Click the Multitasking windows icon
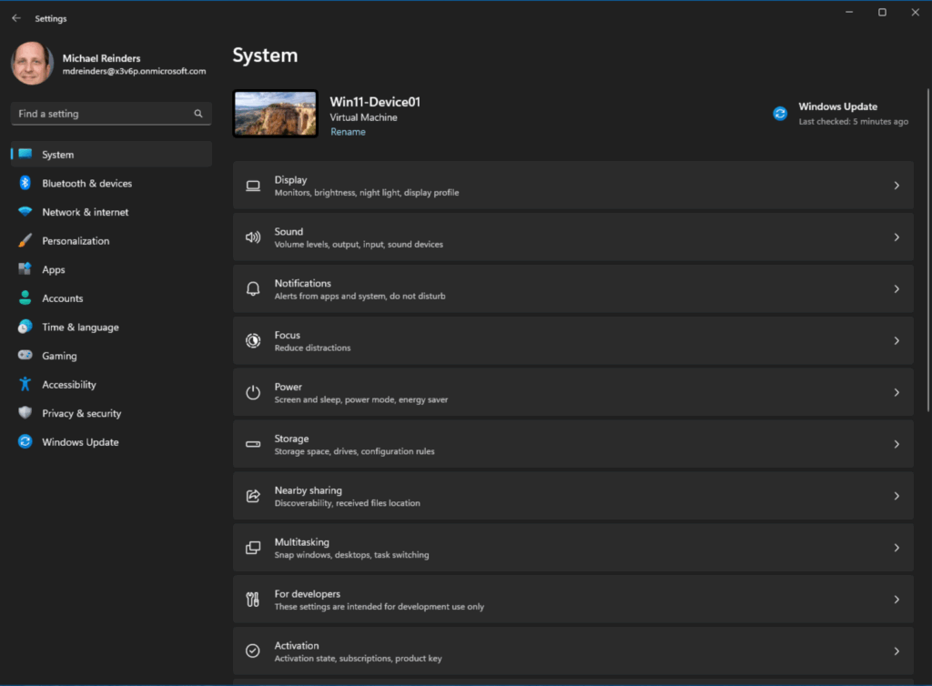Screen dimensions: 932x686 point(253,548)
